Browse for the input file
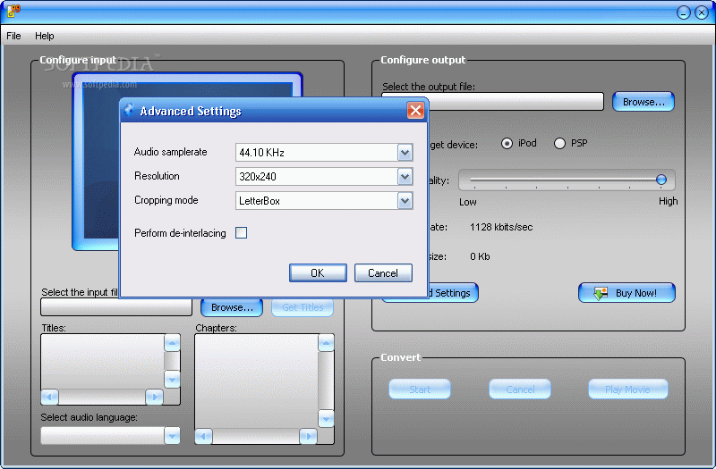The height and width of the screenshot is (469, 716). [x=232, y=307]
